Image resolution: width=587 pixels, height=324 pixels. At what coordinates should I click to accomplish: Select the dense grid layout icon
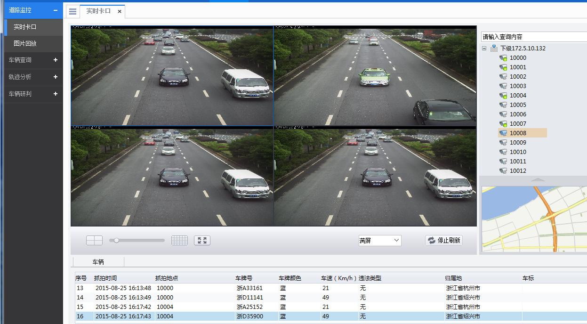coord(179,241)
